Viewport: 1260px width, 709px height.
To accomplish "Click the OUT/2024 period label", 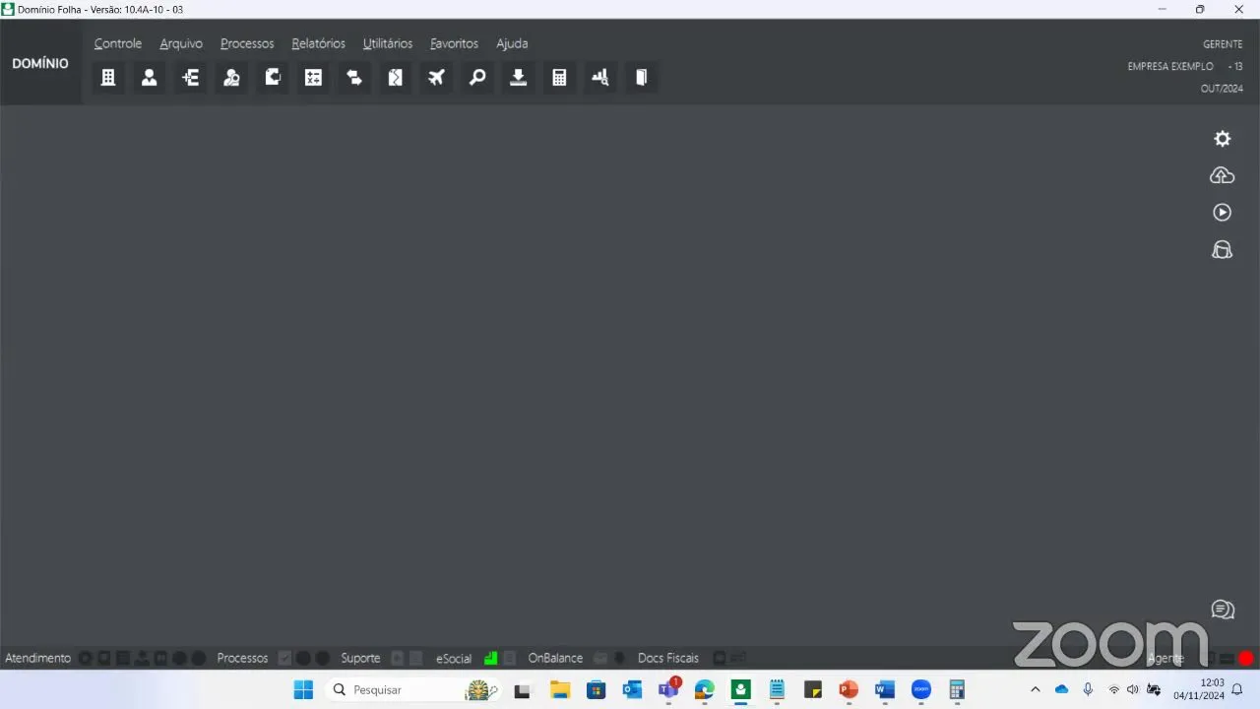I will [1222, 89].
